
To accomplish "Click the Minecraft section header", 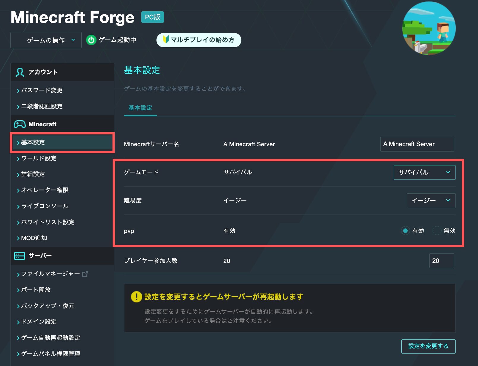I will pos(62,124).
